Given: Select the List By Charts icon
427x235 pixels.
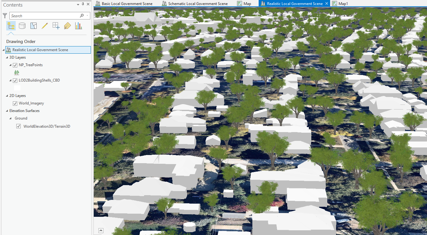Looking at the screenshot, I should (x=78, y=26).
